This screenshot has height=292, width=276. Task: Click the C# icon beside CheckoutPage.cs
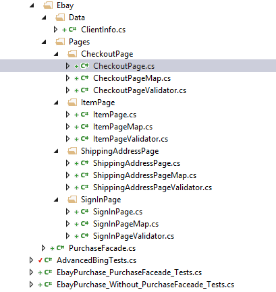(84, 66)
